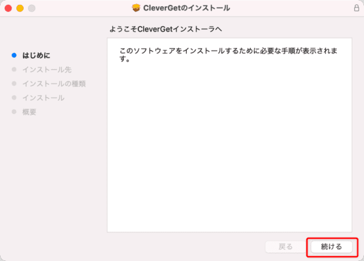Click the 続ける continue button
This screenshot has height=261, width=364.
pyautogui.click(x=331, y=247)
